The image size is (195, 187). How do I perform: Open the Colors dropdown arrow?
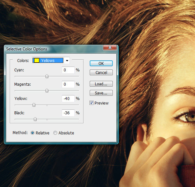pyautogui.click(x=67, y=60)
